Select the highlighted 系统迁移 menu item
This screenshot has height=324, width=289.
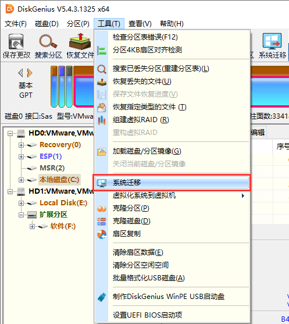172,183
